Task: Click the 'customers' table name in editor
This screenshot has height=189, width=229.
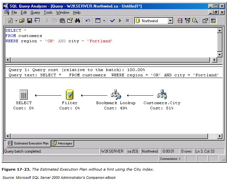Action: [30, 36]
